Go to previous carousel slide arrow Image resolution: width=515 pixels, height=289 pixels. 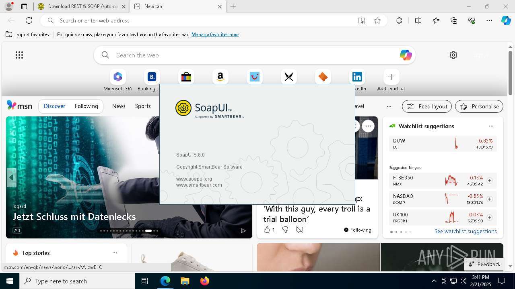11,177
